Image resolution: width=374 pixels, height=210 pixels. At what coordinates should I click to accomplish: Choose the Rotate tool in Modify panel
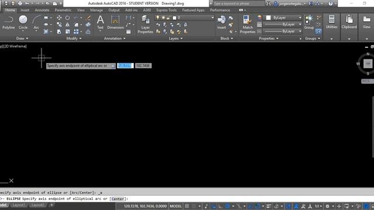(x=68, y=18)
